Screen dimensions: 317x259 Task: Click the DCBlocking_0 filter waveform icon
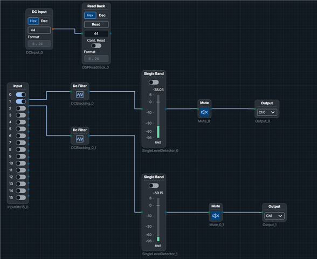click(x=80, y=94)
